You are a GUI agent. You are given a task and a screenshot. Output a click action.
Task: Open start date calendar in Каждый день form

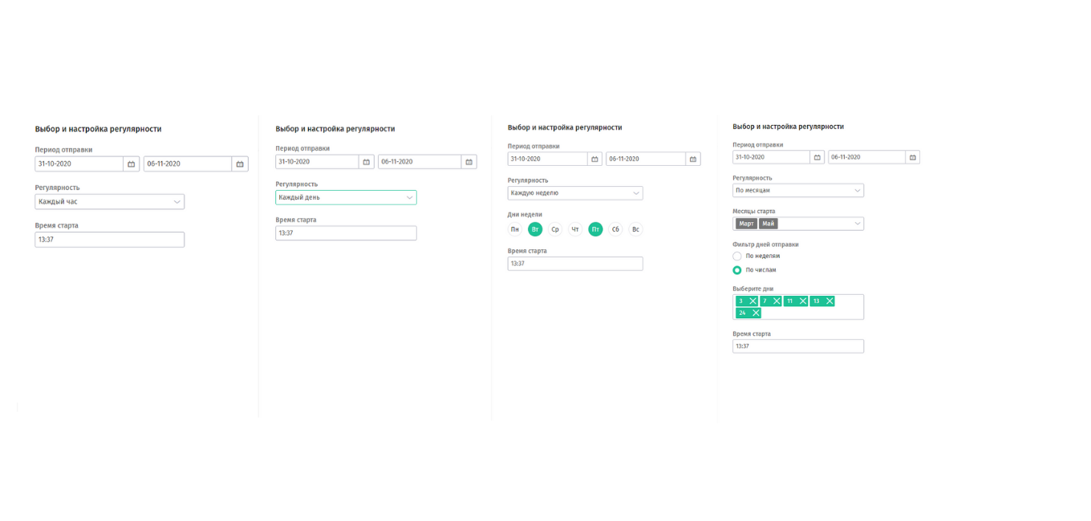pos(367,162)
